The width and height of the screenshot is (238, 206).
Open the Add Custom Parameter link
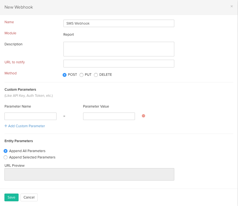pos(26,126)
